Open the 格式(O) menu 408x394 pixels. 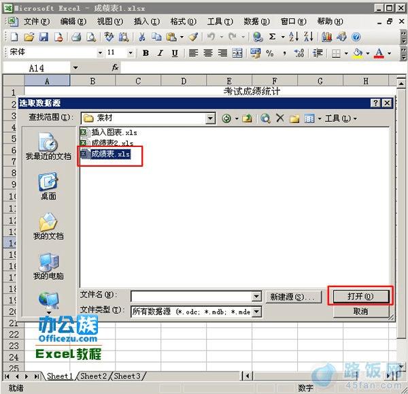pos(183,21)
